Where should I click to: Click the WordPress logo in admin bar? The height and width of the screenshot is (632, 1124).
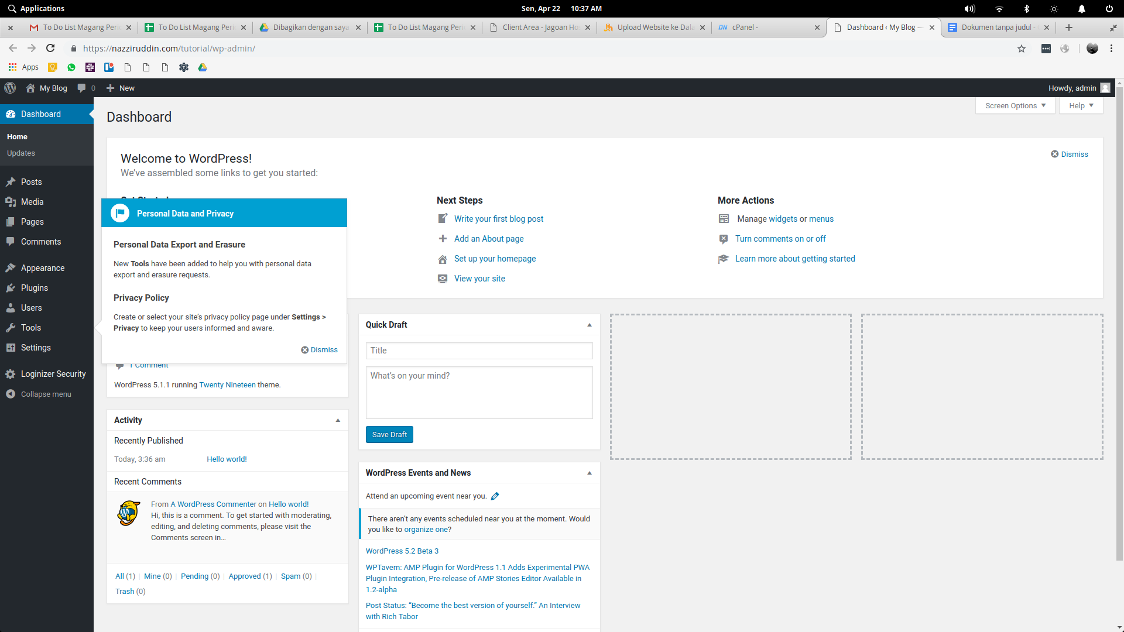(x=10, y=88)
